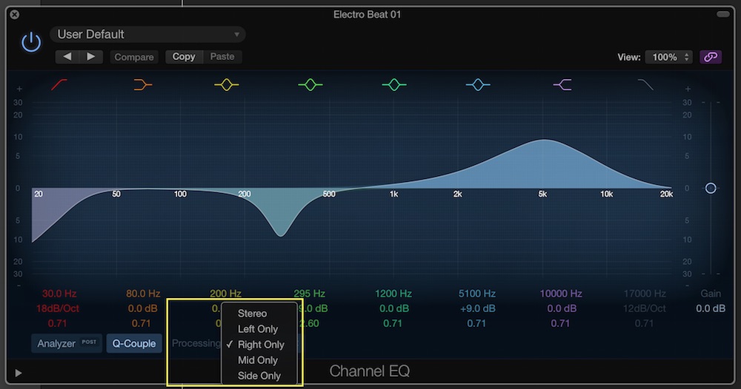The height and width of the screenshot is (389, 741).
Task: Select the +9.0 dB gain value
Action: pyautogui.click(x=477, y=308)
